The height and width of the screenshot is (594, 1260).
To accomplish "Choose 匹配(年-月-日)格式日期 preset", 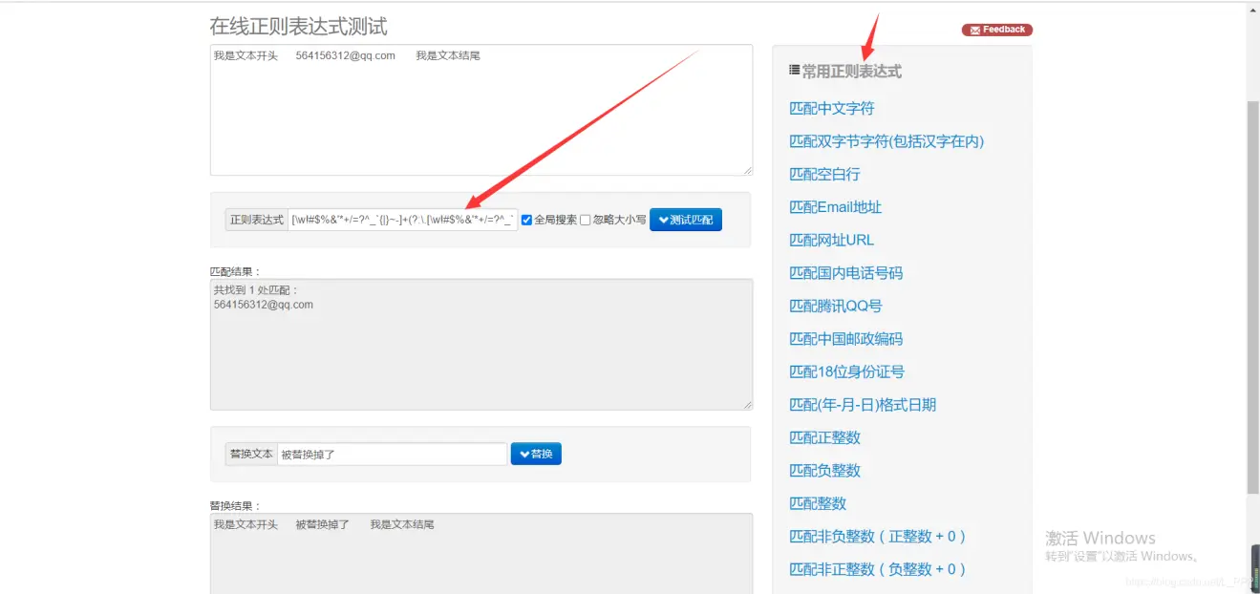I will [862, 405].
